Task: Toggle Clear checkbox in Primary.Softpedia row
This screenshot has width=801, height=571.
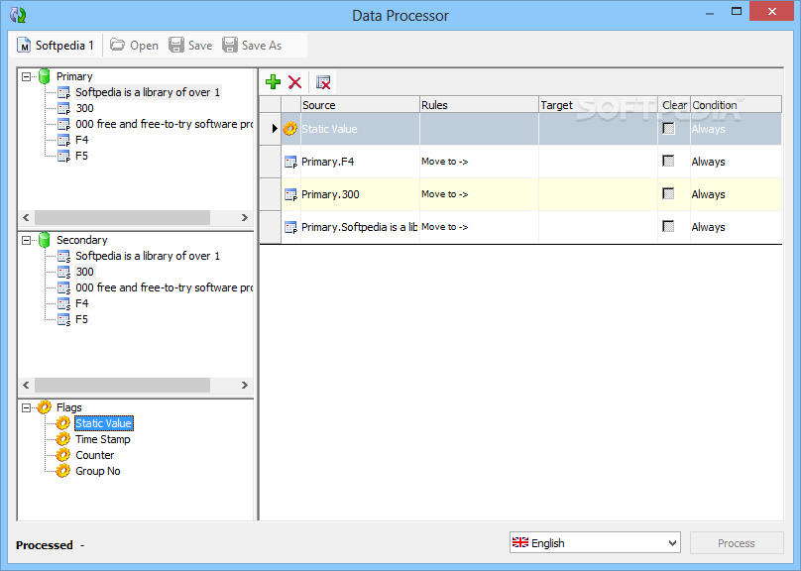Action: (x=668, y=226)
